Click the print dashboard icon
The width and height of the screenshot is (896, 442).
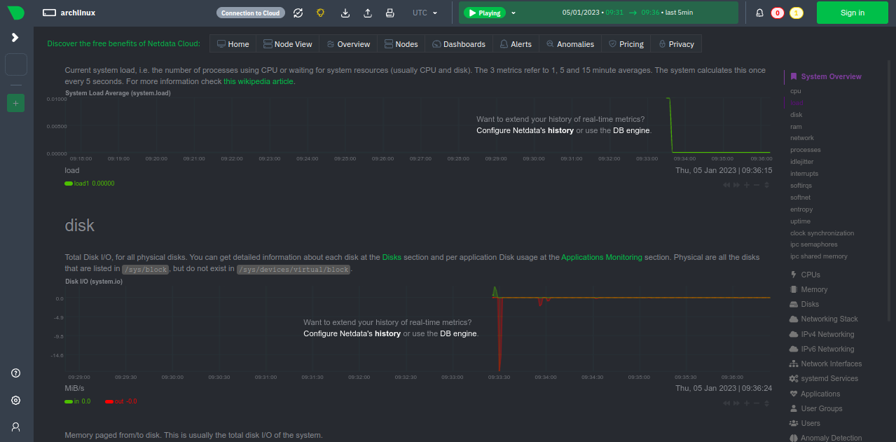tap(390, 13)
